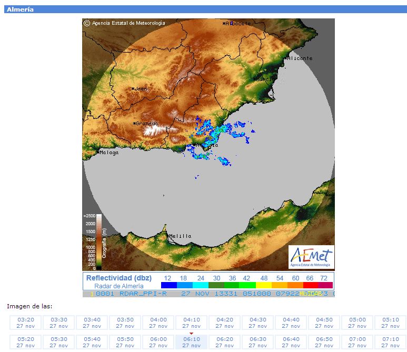Click the Alicante label on radar map

coord(298,58)
